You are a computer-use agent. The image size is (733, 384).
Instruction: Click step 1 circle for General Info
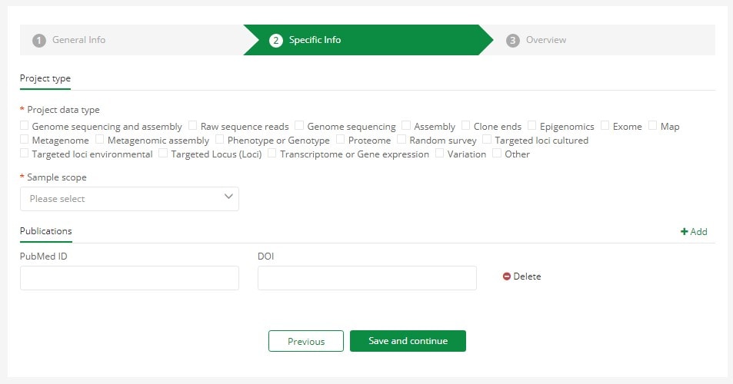(x=39, y=41)
